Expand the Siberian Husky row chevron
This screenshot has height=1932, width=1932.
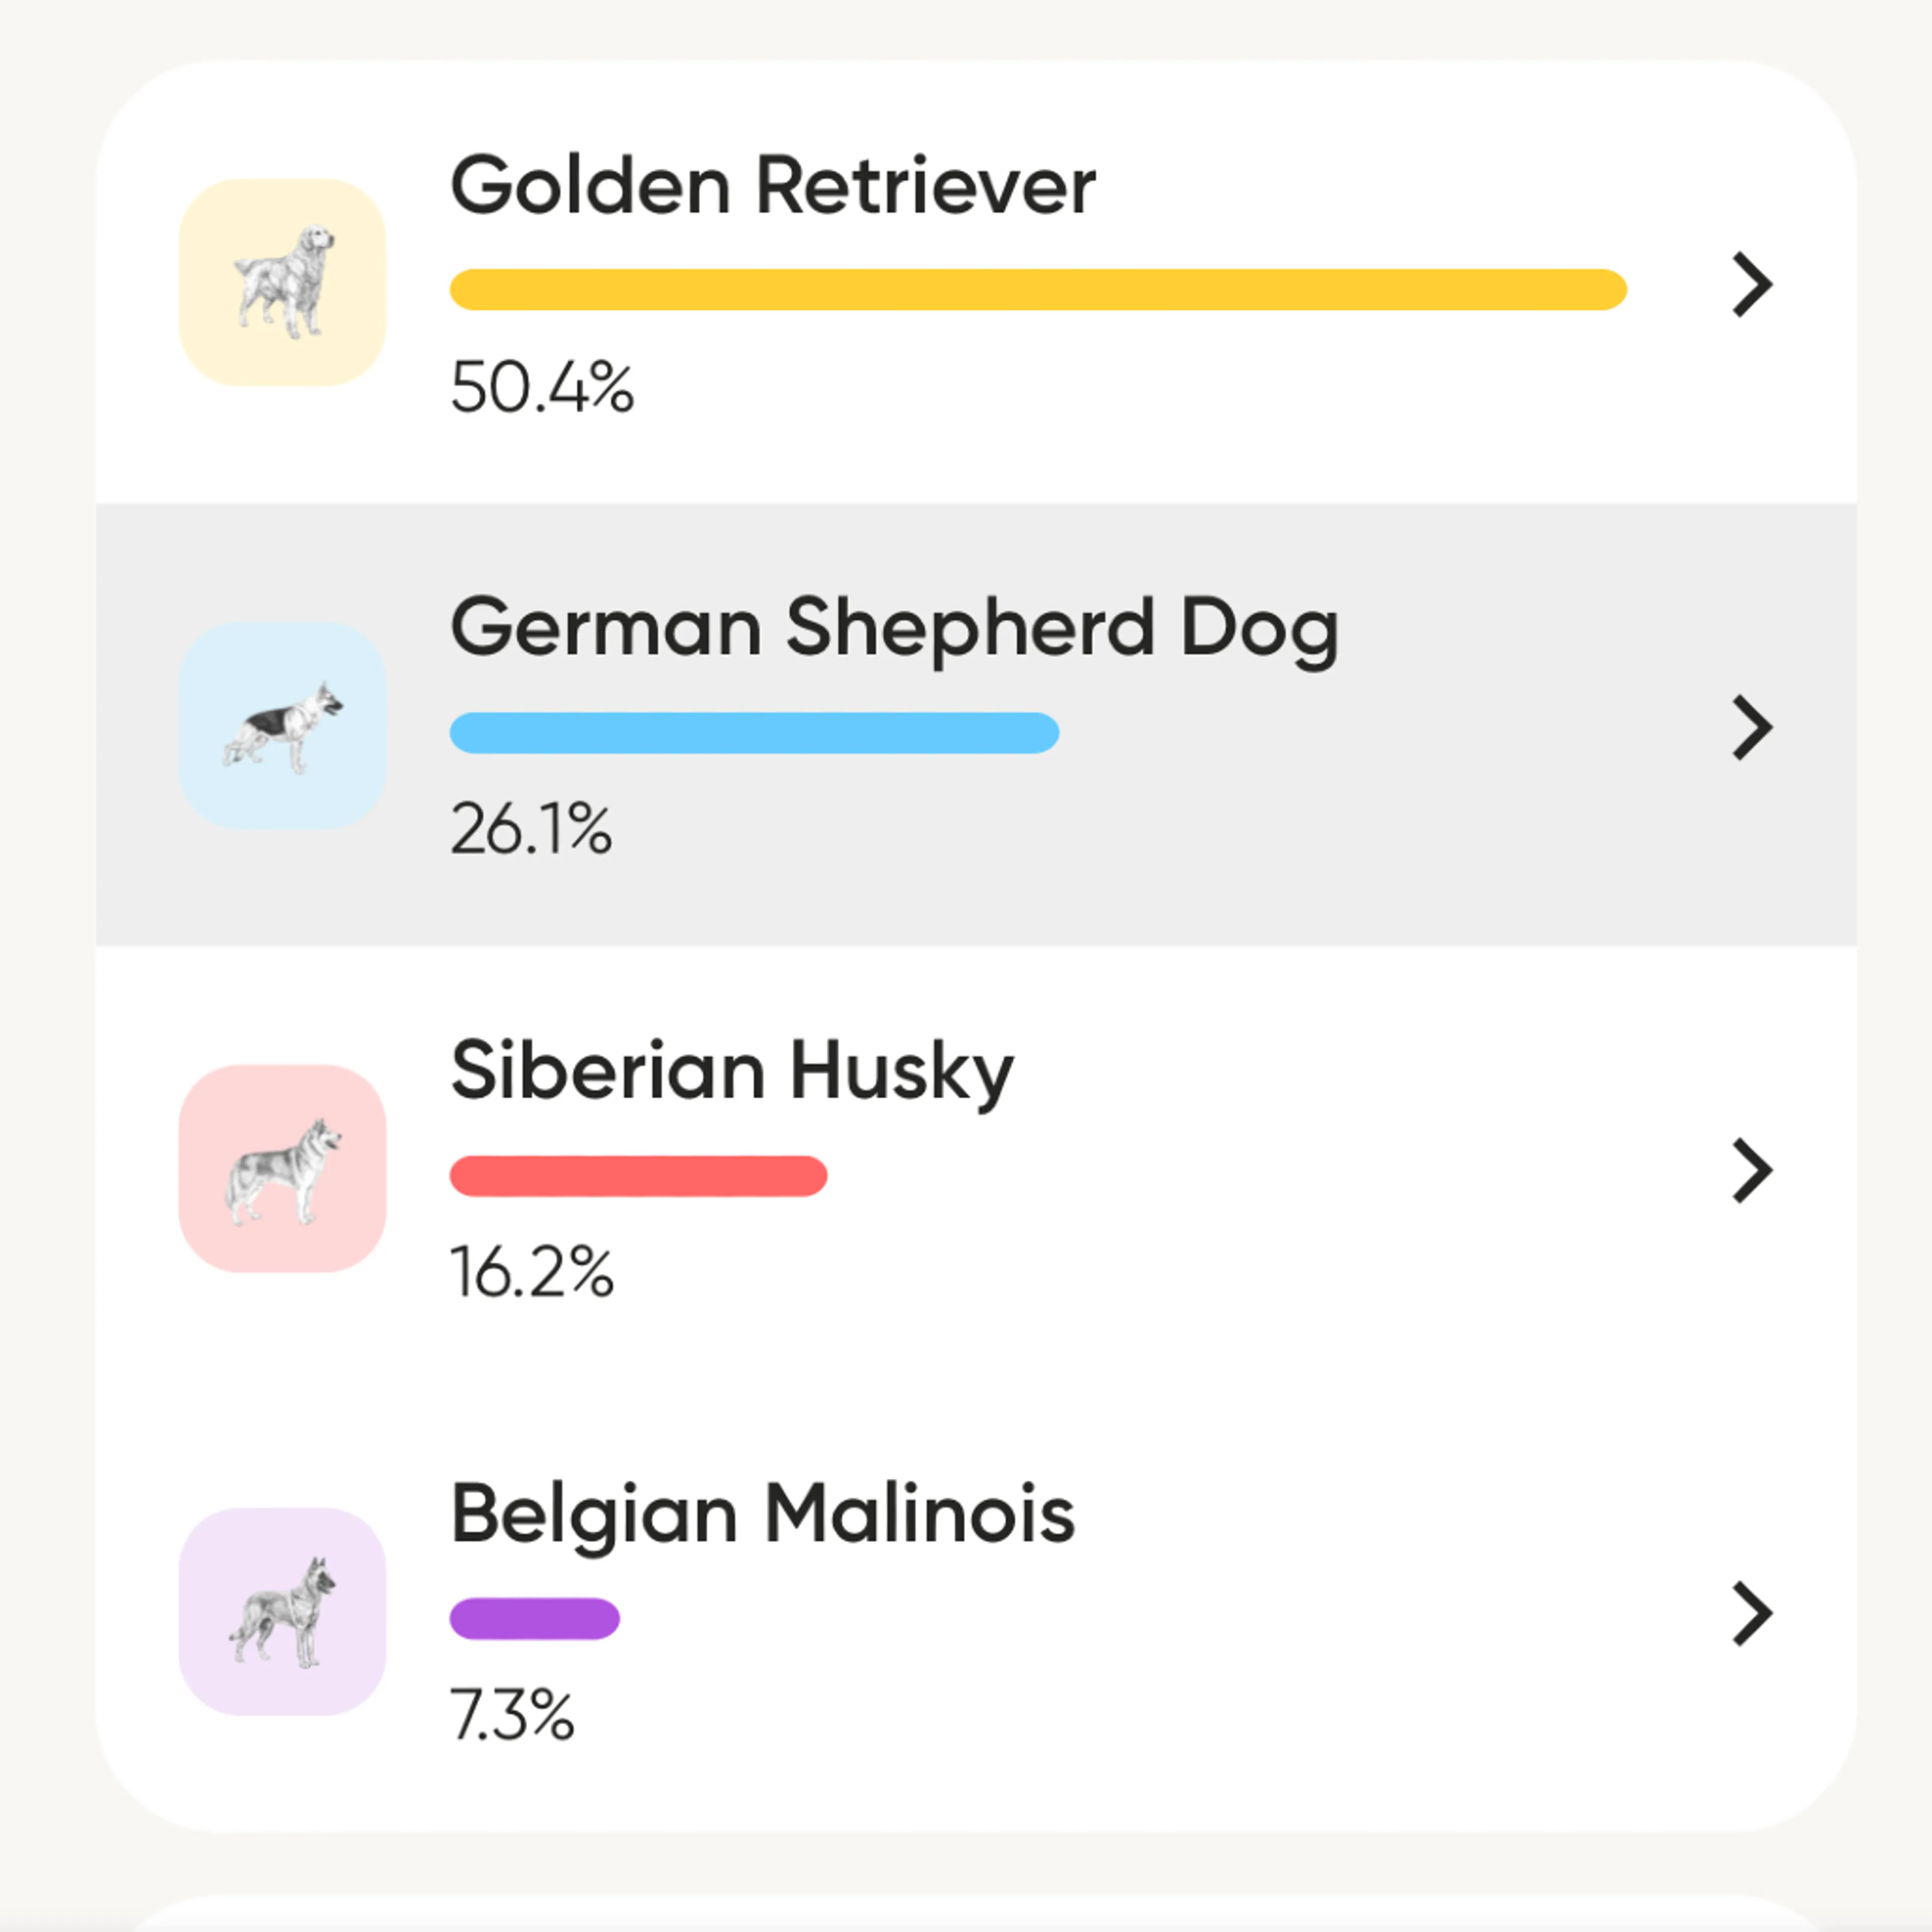click(1752, 1170)
